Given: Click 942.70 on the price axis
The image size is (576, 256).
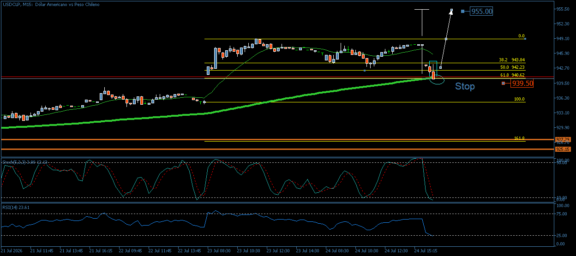Looking at the screenshot, I should tap(562, 68).
